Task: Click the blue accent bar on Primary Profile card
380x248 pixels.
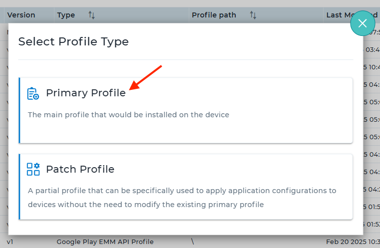Action: [x=19, y=110]
